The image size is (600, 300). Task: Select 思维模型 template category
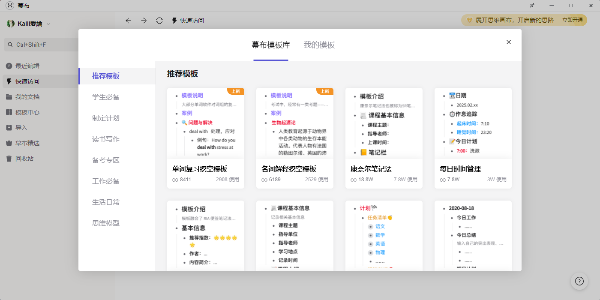click(106, 223)
